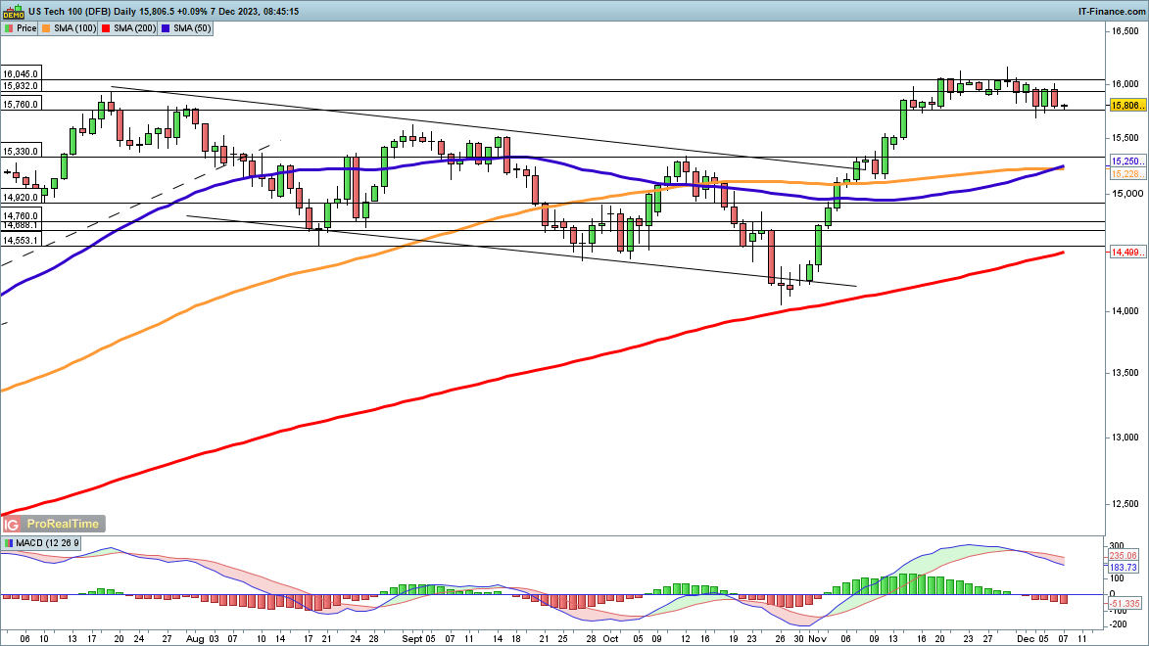Select the 16,045.0 horizontal level label
The image size is (1149, 646).
(21, 74)
